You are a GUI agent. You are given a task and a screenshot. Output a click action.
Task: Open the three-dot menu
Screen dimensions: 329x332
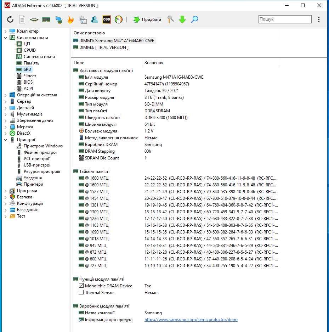click(319, 19)
